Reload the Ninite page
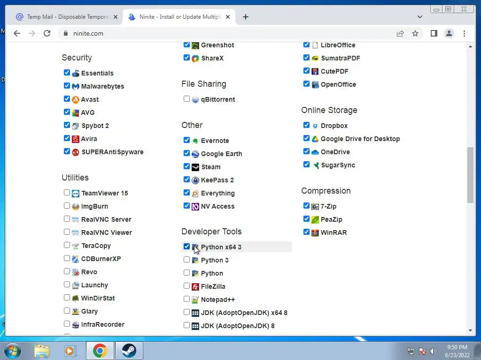This screenshot has width=481, height=360. 47,33
